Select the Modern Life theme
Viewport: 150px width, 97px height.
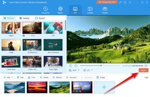tap(32, 62)
